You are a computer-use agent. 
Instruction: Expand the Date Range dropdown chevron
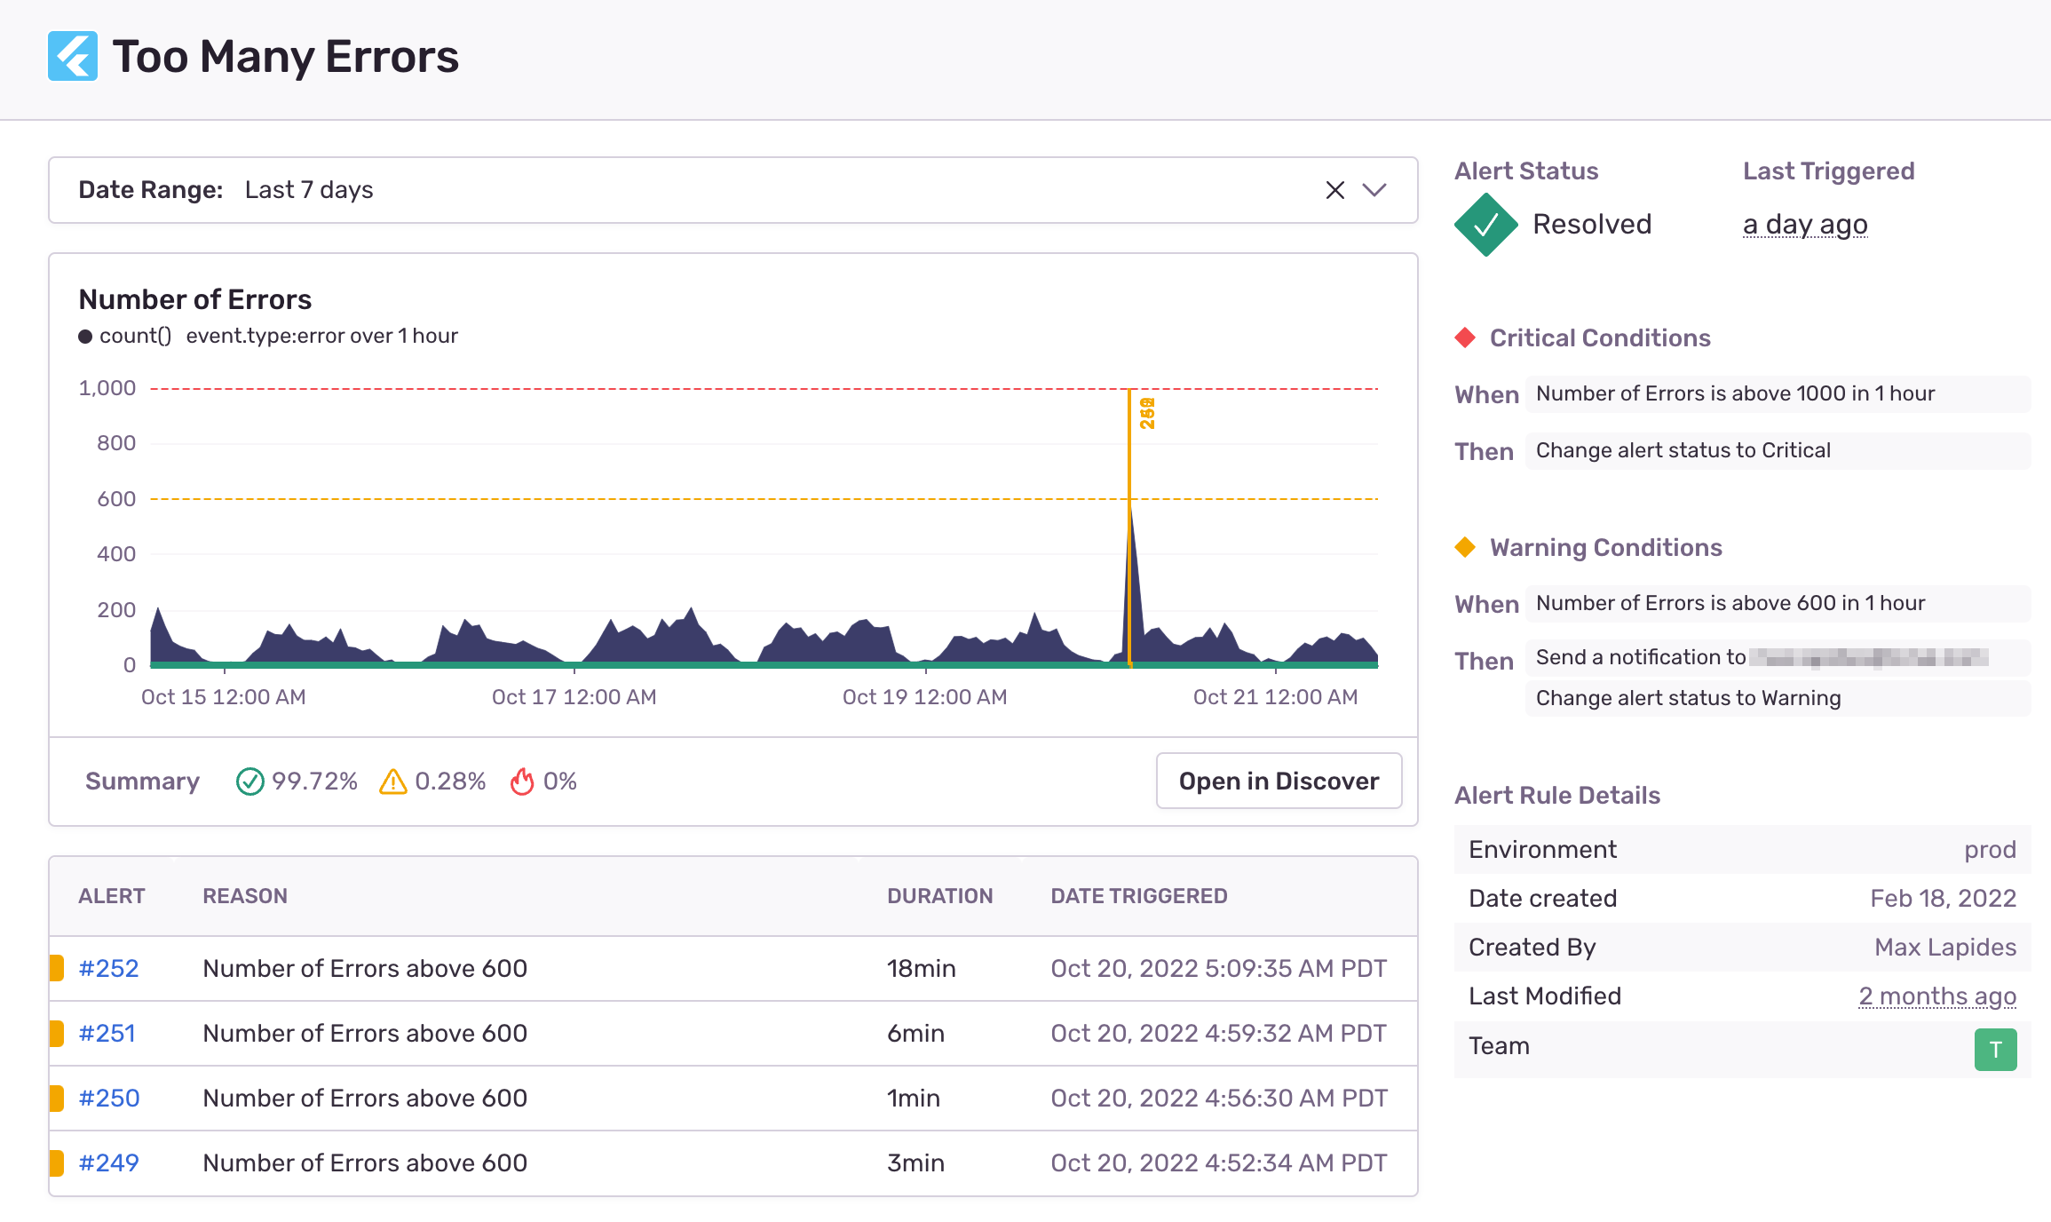coord(1374,190)
